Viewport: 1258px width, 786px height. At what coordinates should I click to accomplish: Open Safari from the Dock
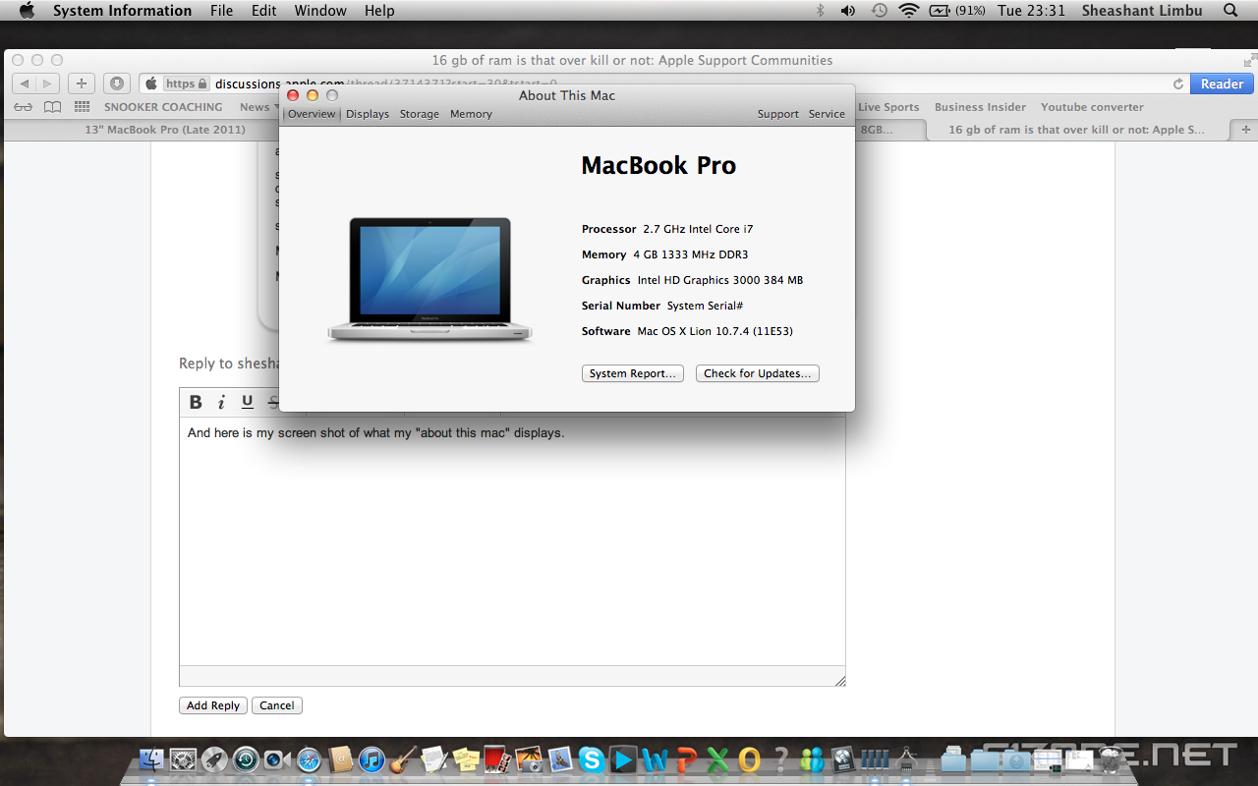click(x=309, y=759)
